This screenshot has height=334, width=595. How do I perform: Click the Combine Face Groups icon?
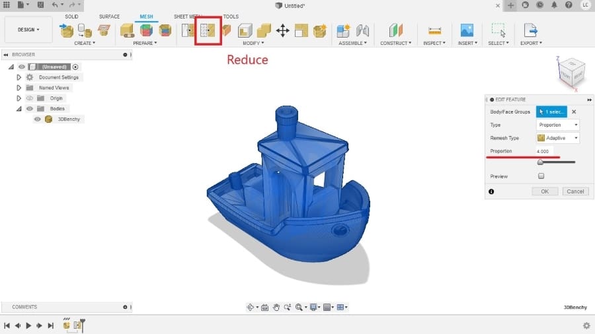pos(165,30)
